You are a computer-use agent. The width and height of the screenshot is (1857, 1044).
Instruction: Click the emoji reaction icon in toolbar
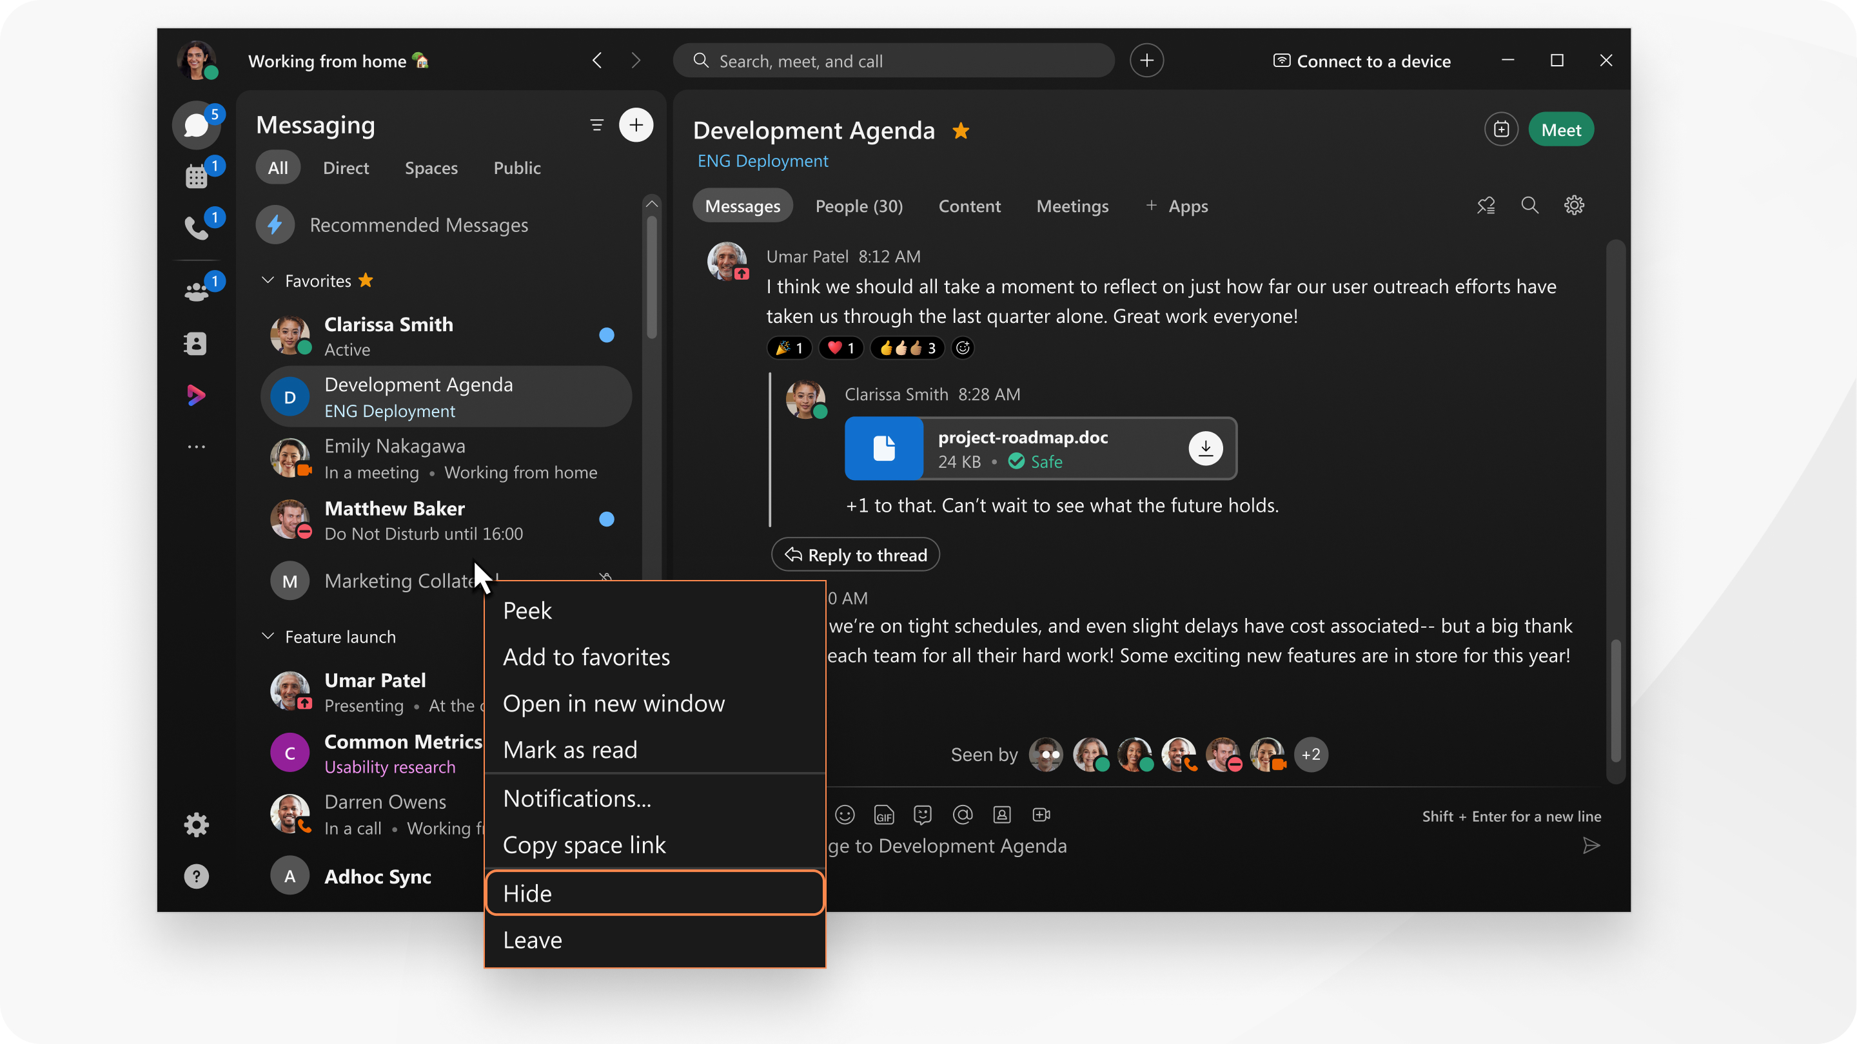click(x=845, y=815)
